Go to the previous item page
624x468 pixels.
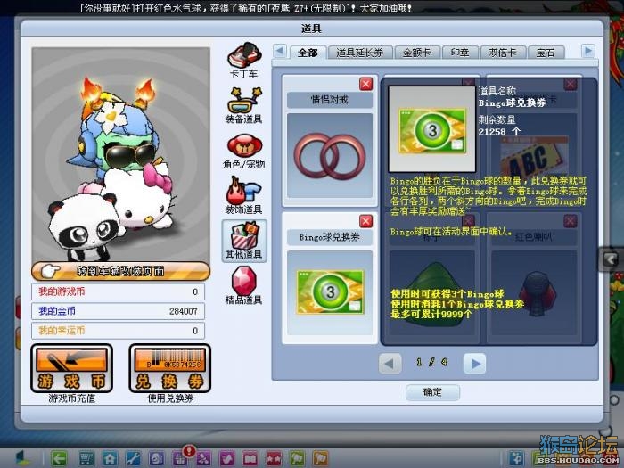(390, 363)
